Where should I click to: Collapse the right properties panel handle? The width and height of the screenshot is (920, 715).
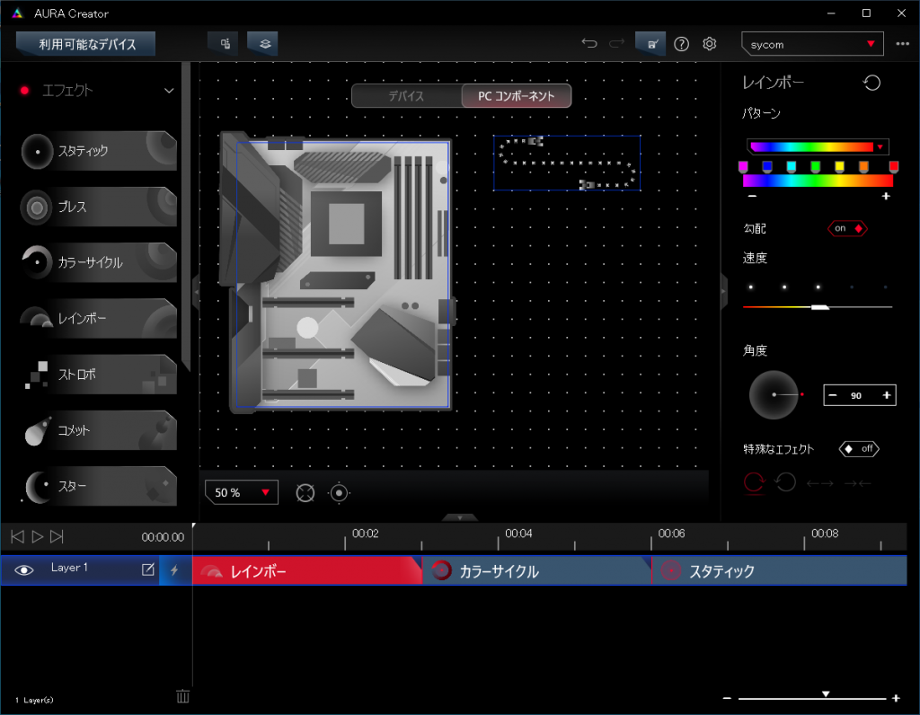pos(724,291)
